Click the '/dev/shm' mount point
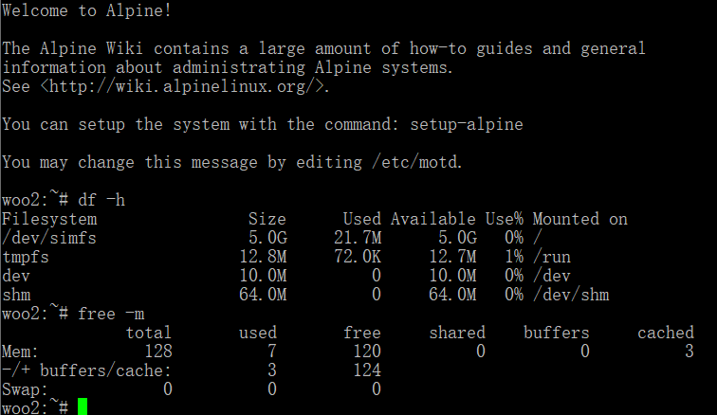Screen dimensions: 717x415 pyautogui.click(x=571, y=295)
